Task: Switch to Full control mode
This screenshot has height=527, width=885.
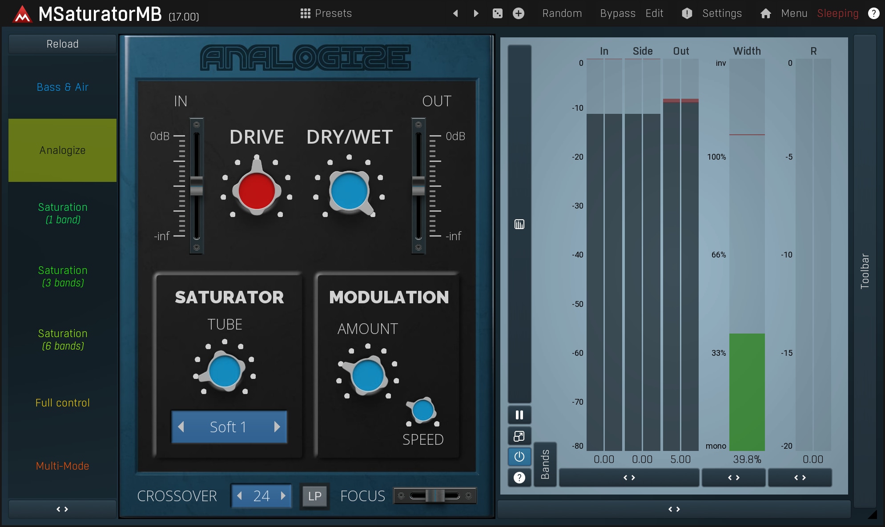Action: click(x=62, y=403)
